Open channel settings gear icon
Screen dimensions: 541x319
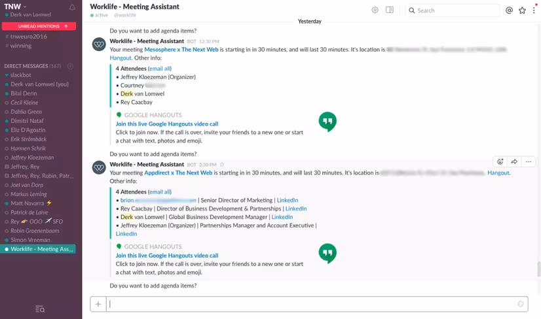point(375,10)
